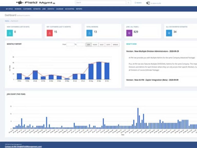Switch Monthly Report to Margin
The height and width of the screenshot is (148, 197).
point(115,45)
